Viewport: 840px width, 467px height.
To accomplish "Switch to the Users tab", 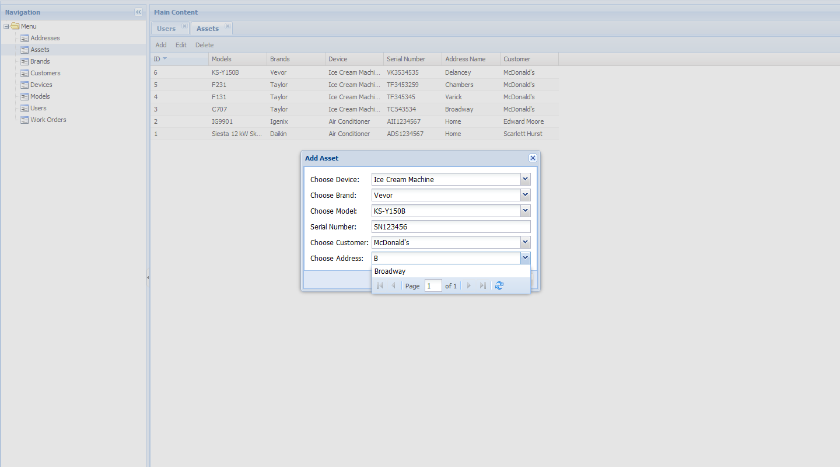I will click(166, 29).
